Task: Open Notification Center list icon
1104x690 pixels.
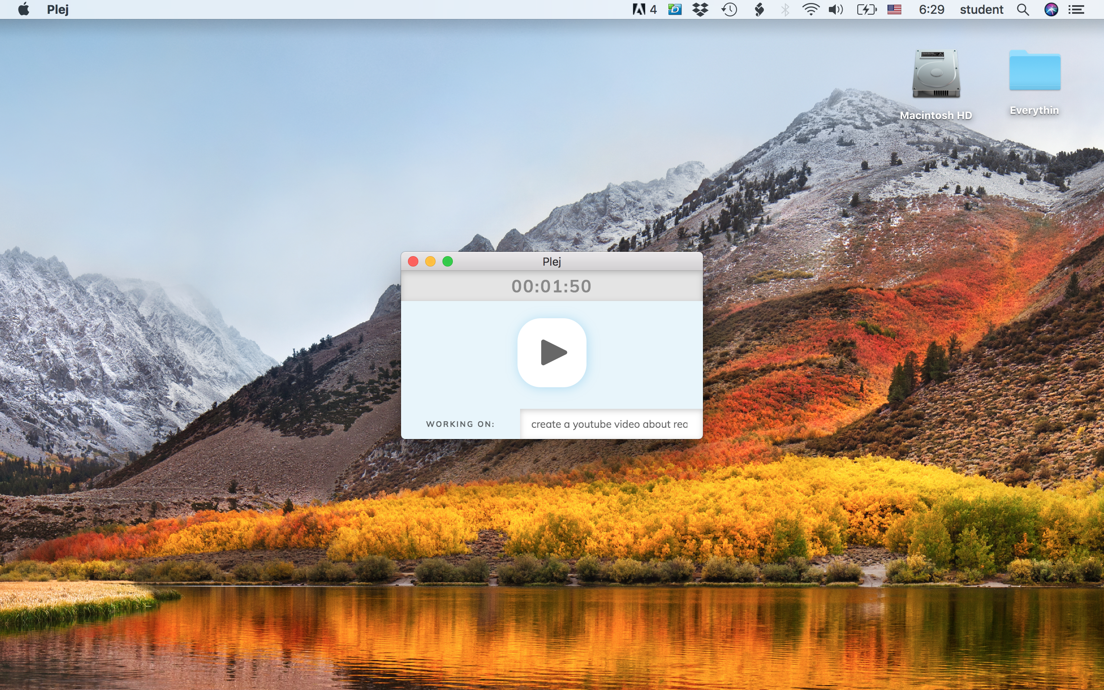Action: 1077,9
